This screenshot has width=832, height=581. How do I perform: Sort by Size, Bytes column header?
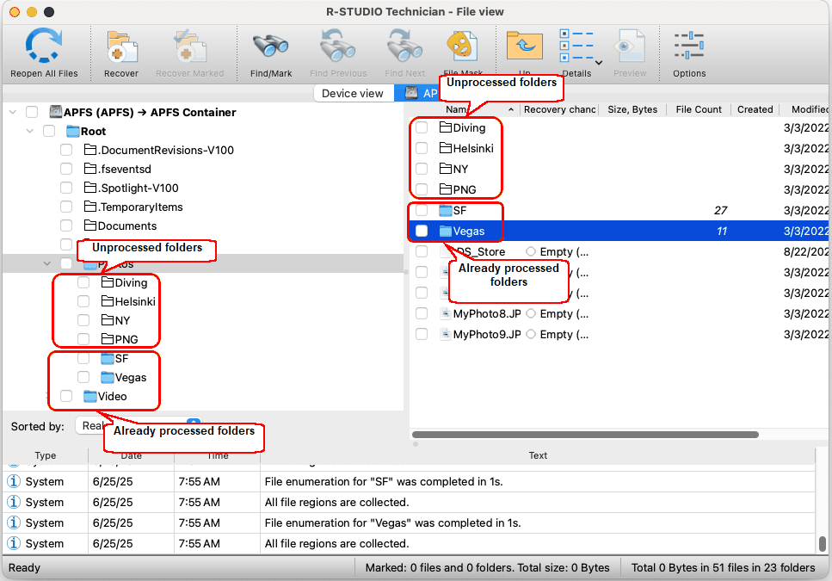pyautogui.click(x=632, y=109)
